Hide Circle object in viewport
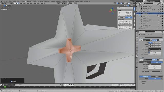This screenshot has height=92, width=164. click(x=161, y=11)
